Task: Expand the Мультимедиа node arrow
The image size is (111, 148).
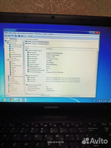Action: pos(7,82)
